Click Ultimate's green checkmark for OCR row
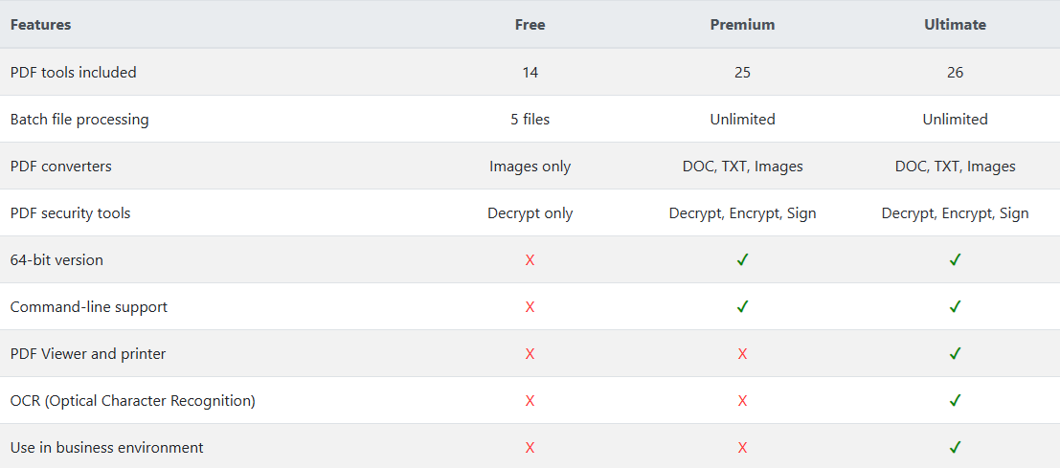The height and width of the screenshot is (468, 1060). point(955,401)
